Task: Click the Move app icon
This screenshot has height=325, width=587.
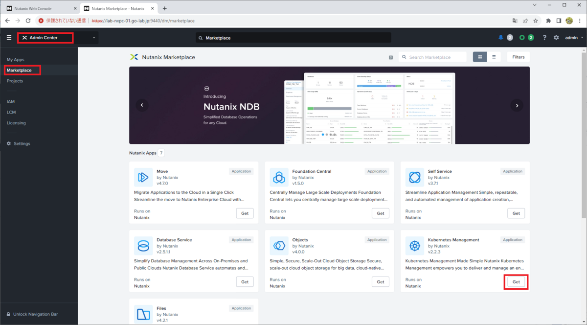Action: [x=143, y=177]
